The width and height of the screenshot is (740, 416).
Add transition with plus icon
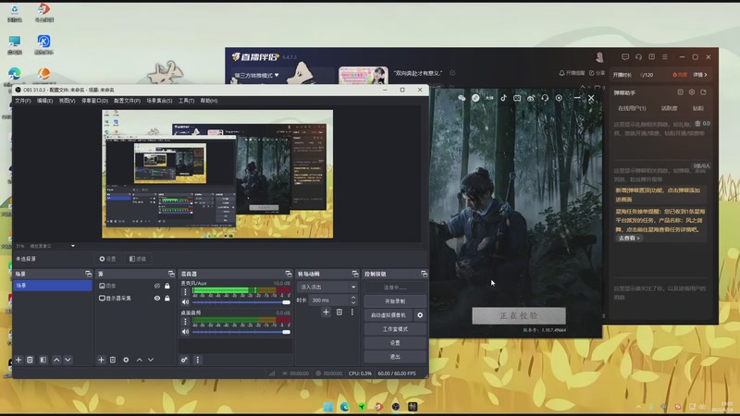click(326, 312)
